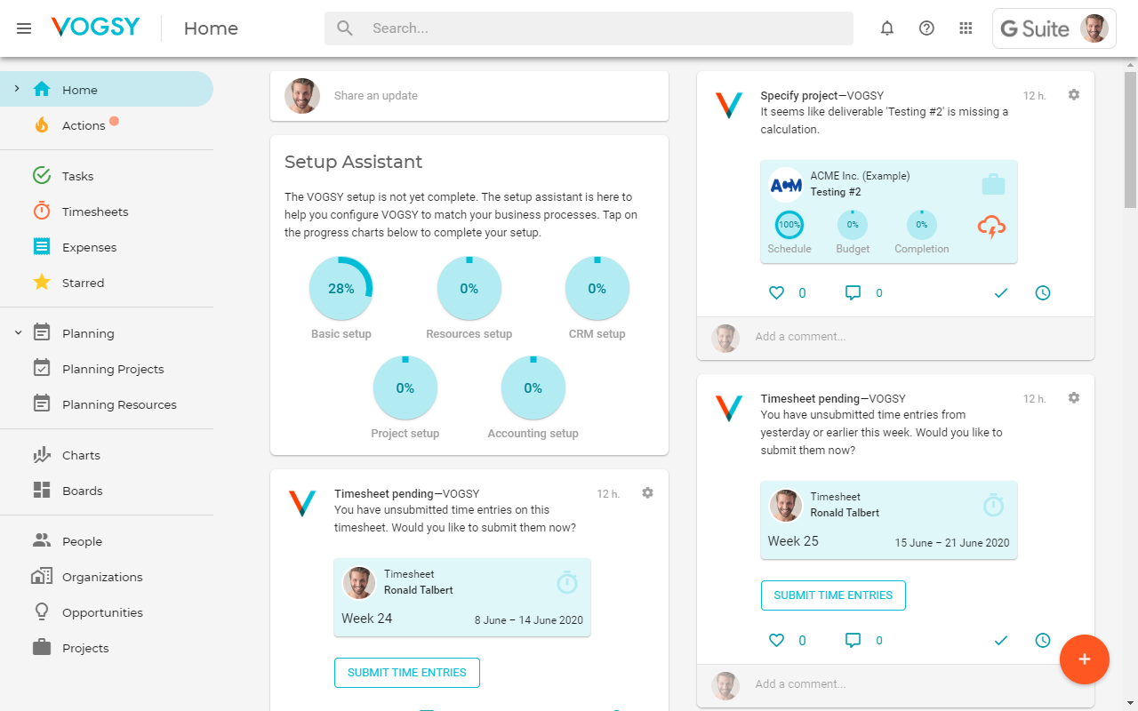This screenshot has width=1138, height=711.
Task: Snooze the Specify project post with clock icon
Action: [x=1043, y=292]
